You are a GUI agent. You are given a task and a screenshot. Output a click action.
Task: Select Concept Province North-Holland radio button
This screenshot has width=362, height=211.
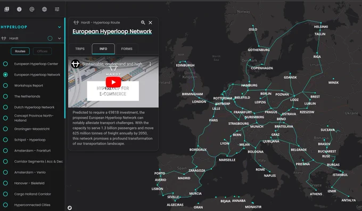pyautogui.click(x=5, y=118)
